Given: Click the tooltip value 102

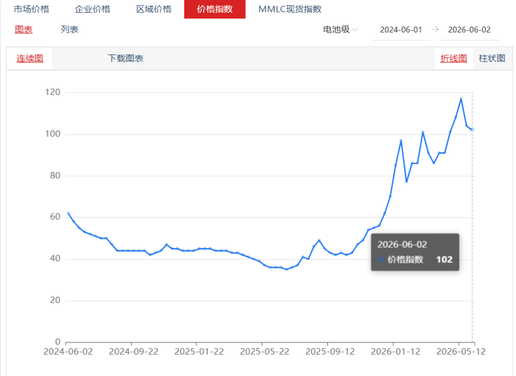Looking at the screenshot, I should 444,259.
